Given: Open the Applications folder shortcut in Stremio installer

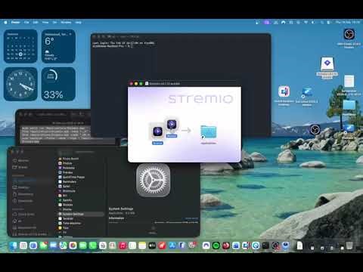Looking at the screenshot, I should click(208, 132).
